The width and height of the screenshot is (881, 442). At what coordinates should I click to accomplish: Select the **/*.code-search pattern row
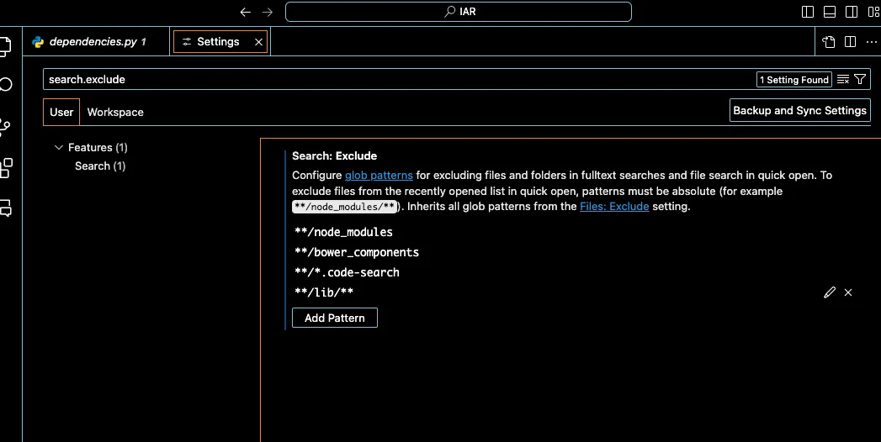[573, 272]
